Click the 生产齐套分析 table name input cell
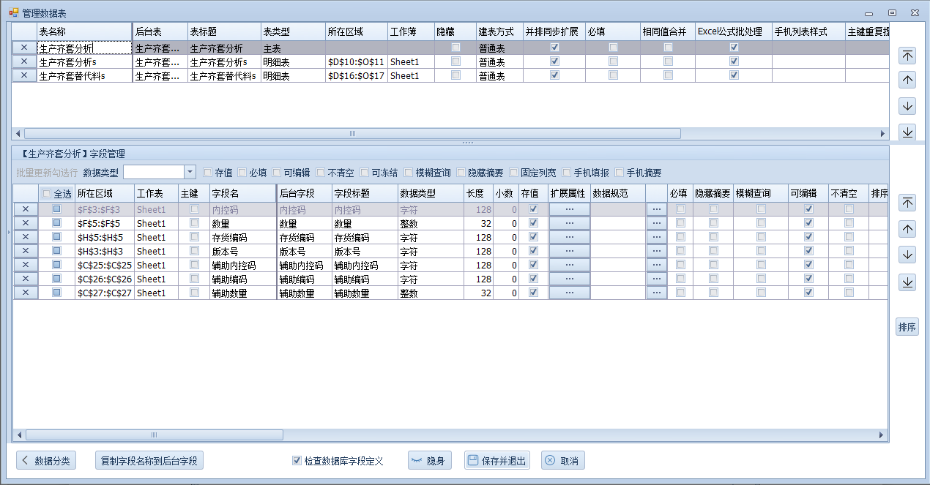Image resolution: width=930 pixels, height=485 pixels. click(83, 48)
